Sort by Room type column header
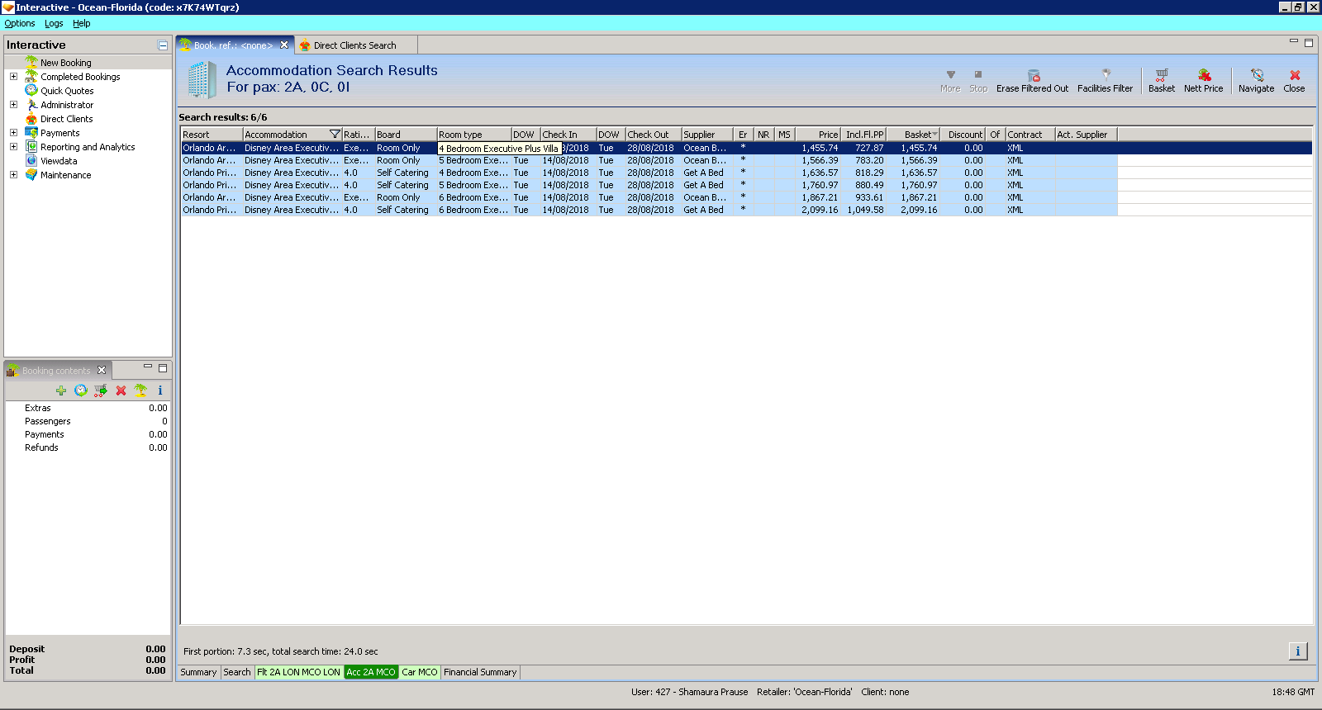The image size is (1322, 710). 474,135
